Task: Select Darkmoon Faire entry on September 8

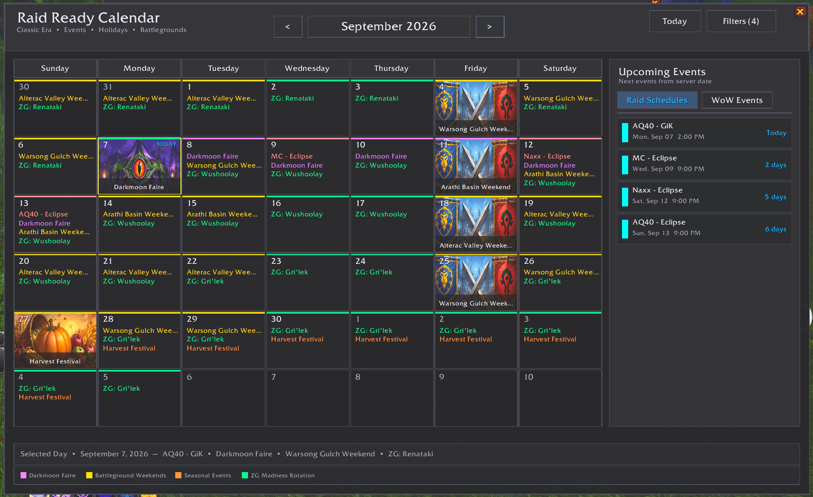Action: pos(213,157)
